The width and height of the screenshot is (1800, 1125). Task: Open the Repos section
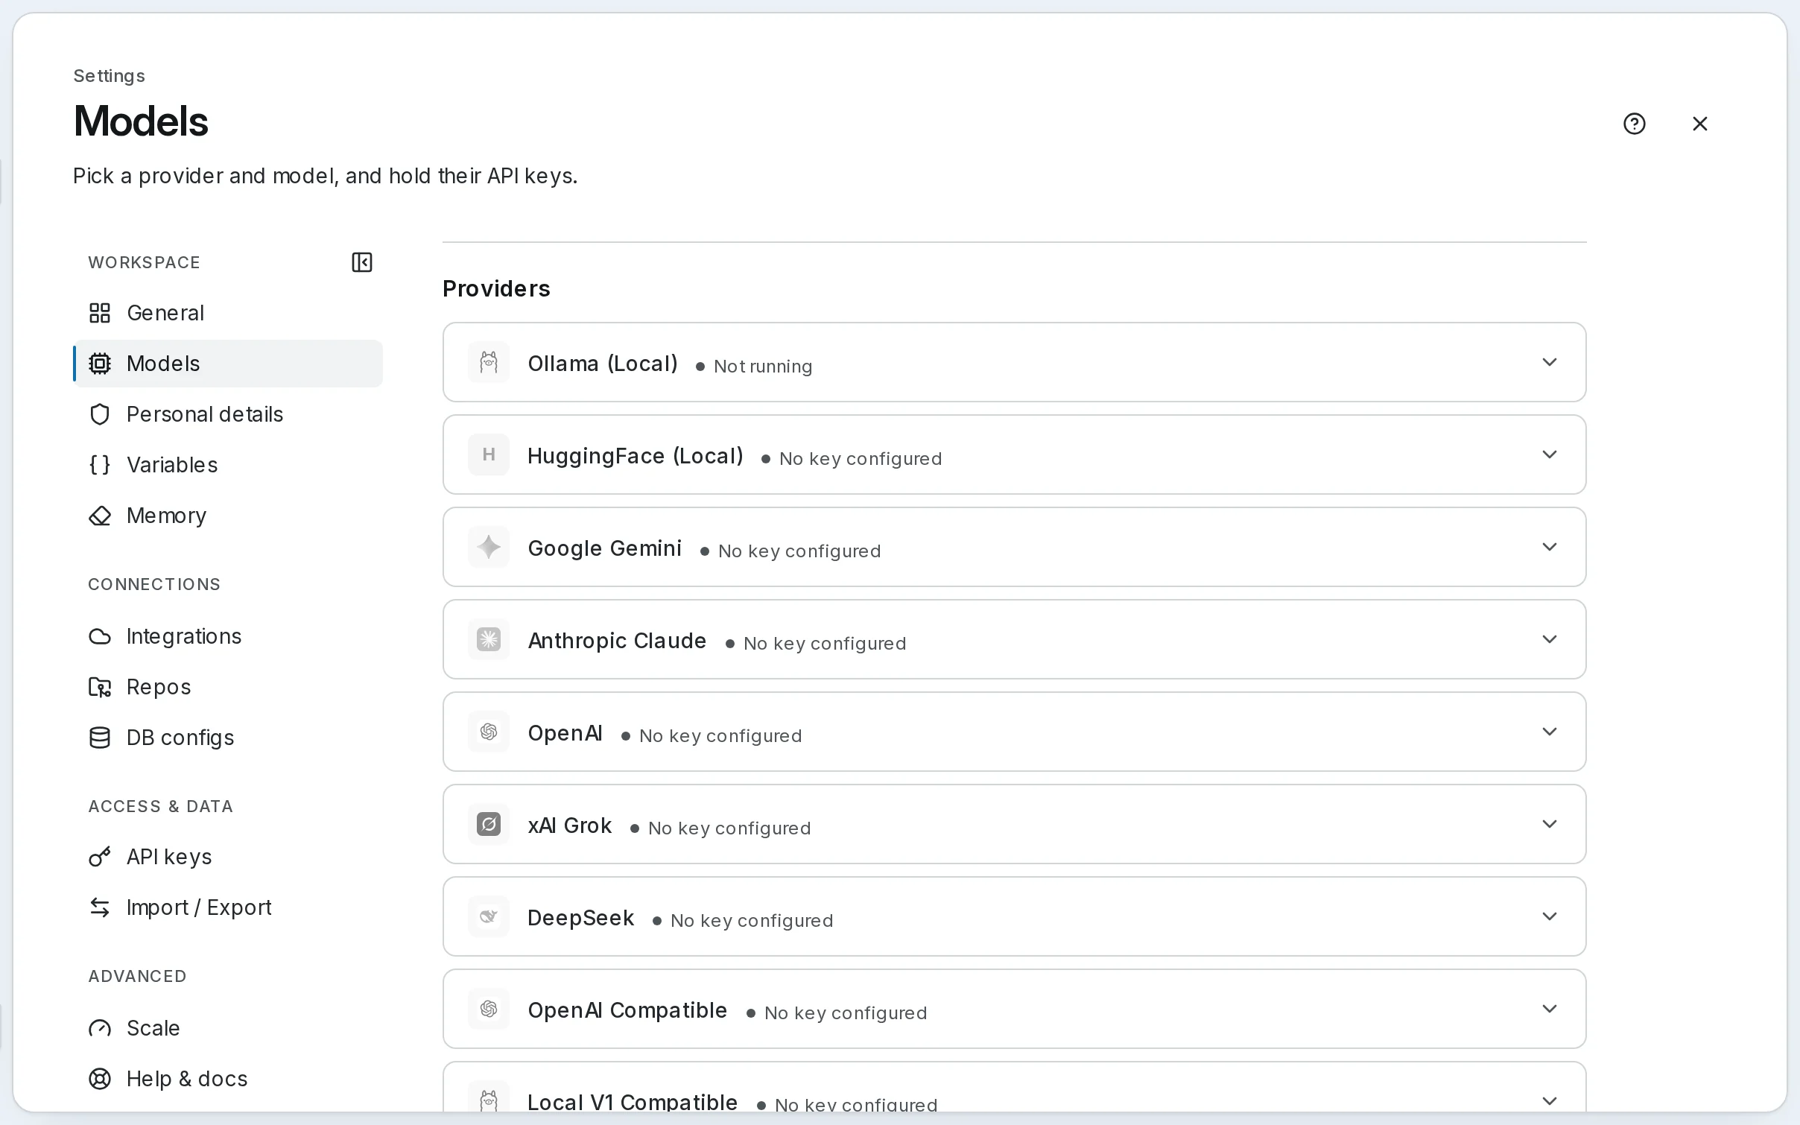point(229,687)
